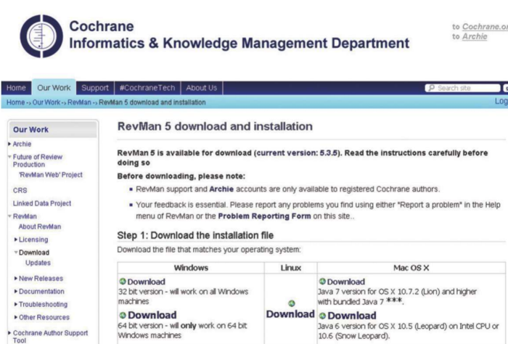
Task: Click bold Archie link in the note
Action: point(221,189)
